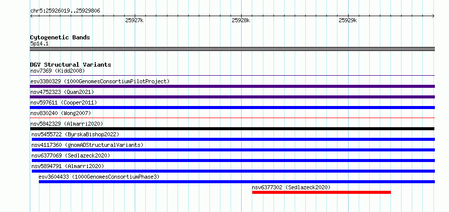Click the gray 5p14.1 cytogenetic band bar
Image resolution: width=449 pixels, height=212 pixels.
pos(232,49)
